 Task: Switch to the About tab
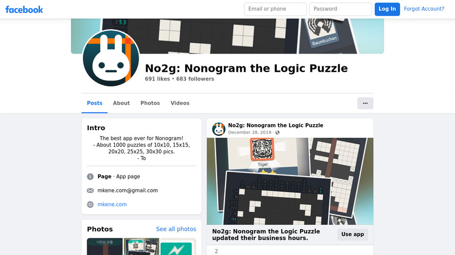pos(121,103)
